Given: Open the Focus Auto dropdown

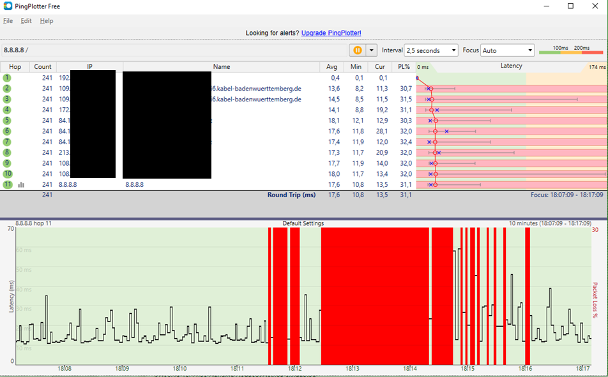Looking at the screenshot, I should click(507, 50).
